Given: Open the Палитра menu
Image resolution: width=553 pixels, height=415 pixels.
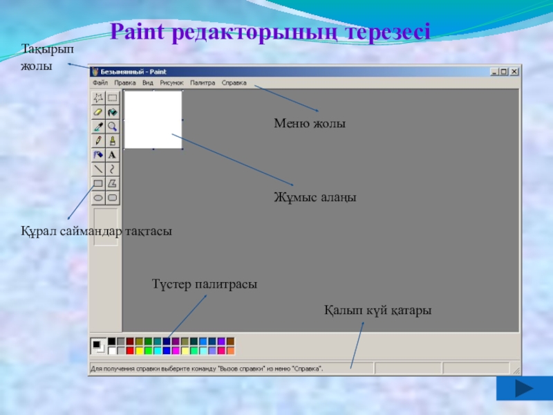Looking at the screenshot, I should point(203,83).
